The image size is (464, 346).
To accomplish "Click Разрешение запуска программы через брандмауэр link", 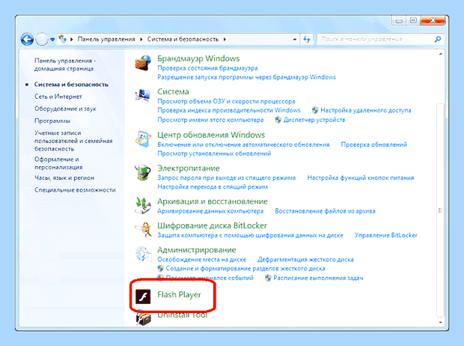I will [x=246, y=77].
